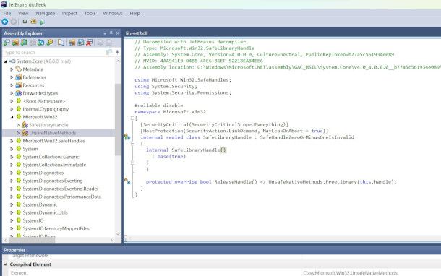Click the Type to search input field

[x=53, y=52]
